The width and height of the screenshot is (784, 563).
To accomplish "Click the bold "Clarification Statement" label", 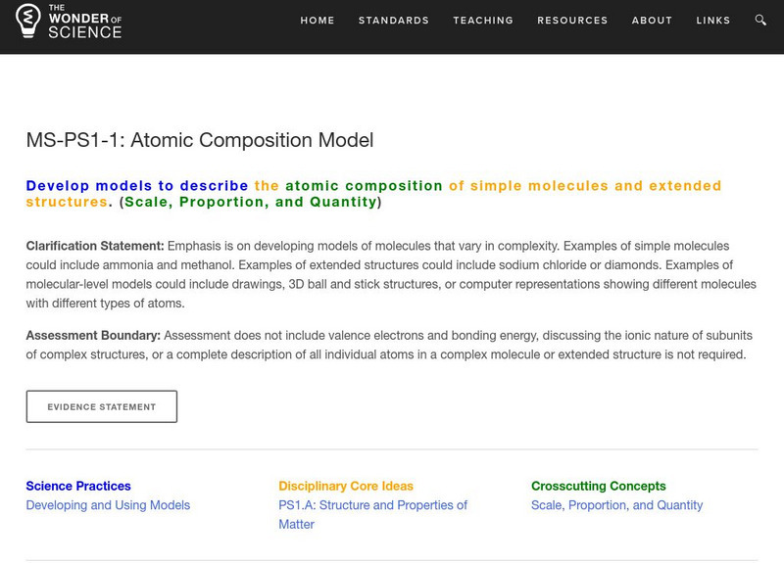I will pyautogui.click(x=95, y=245).
